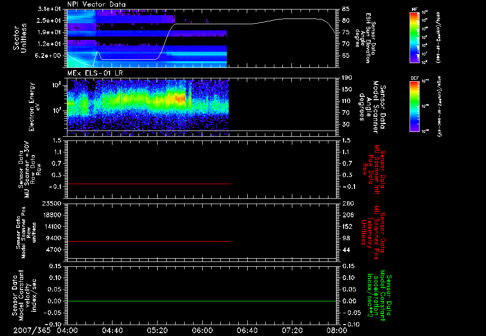Screen dimensions: 486x336
Task: Click the "3.1e+01" sector tick label
Action: (x=49, y=9)
